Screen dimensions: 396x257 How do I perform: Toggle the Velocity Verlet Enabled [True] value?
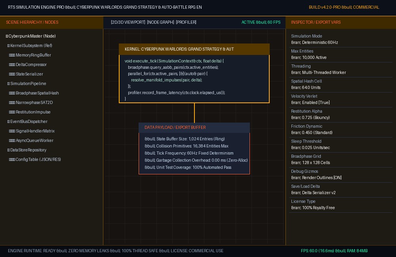click(x=310, y=102)
